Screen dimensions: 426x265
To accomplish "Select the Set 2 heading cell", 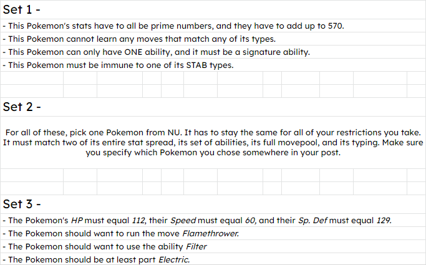I will point(213,107).
